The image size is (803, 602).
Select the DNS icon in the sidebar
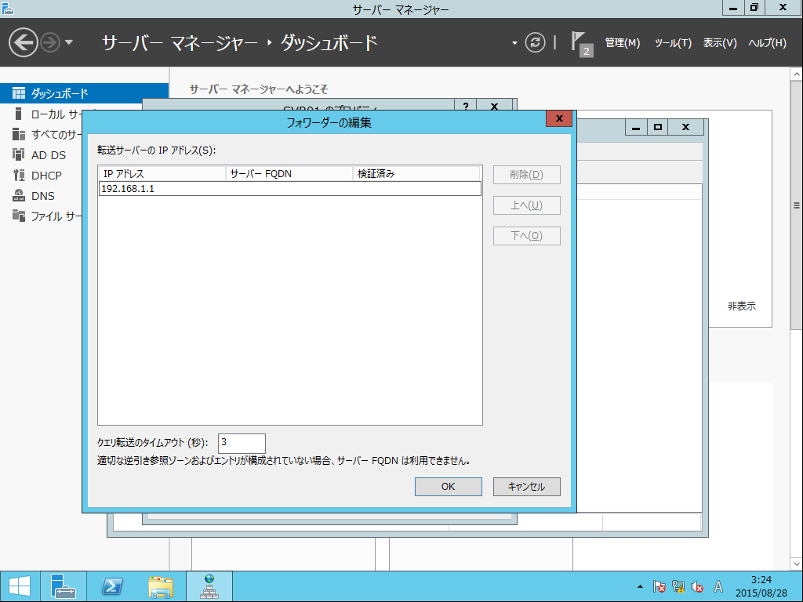click(x=19, y=195)
